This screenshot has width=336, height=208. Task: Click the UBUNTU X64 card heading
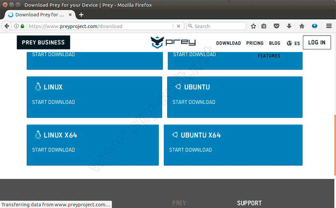[201, 135]
